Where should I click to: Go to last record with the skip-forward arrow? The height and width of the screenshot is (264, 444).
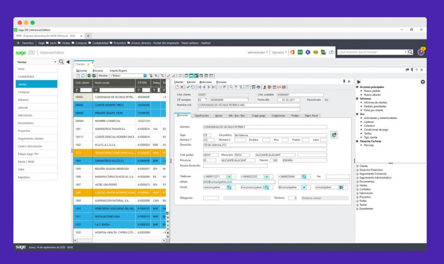click(x=214, y=87)
